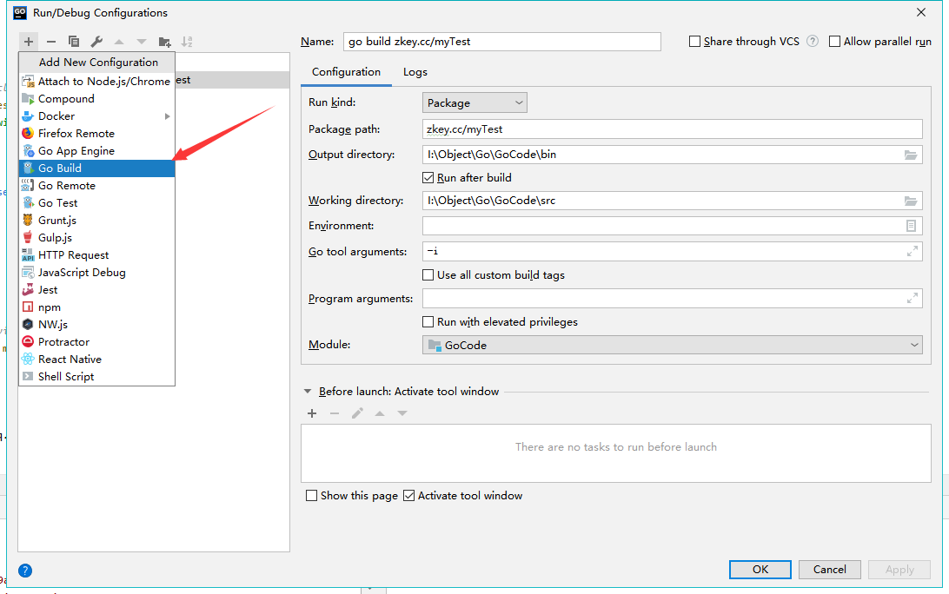
Task: Open Help with the question mark button
Action: (x=25, y=571)
